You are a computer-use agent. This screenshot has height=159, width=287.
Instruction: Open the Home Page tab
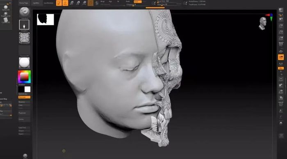click(24, 3)
